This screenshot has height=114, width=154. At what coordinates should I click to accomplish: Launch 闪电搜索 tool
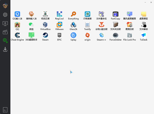88,15
